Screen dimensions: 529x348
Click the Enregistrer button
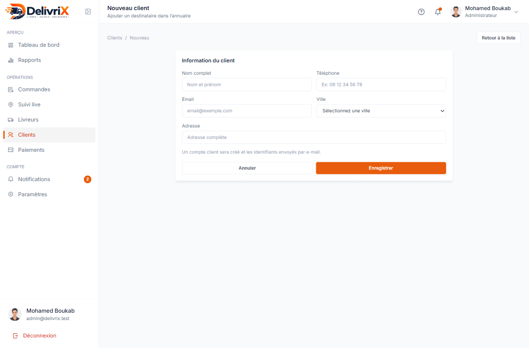click(x=381, y=168)
